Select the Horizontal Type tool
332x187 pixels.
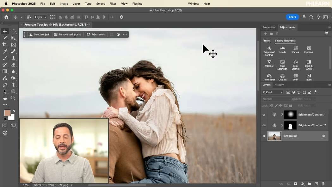(13, 85)
